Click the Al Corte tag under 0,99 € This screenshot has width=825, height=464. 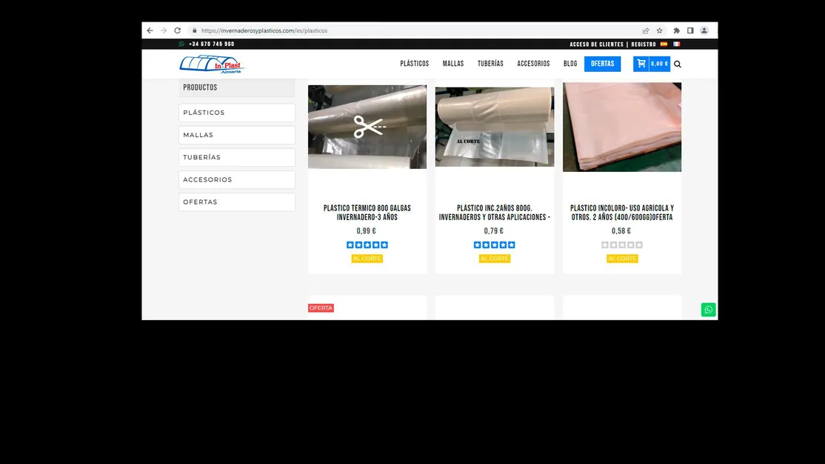[367, 259]
